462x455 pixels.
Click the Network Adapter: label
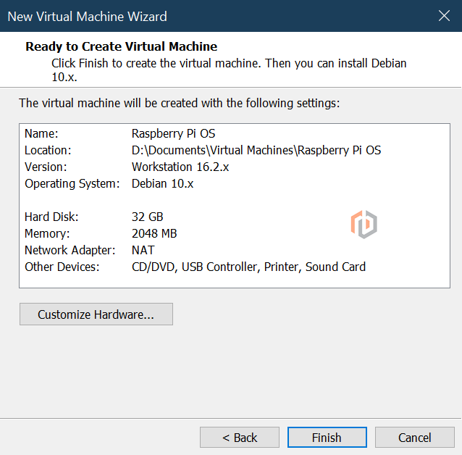[x=70, y=251]
